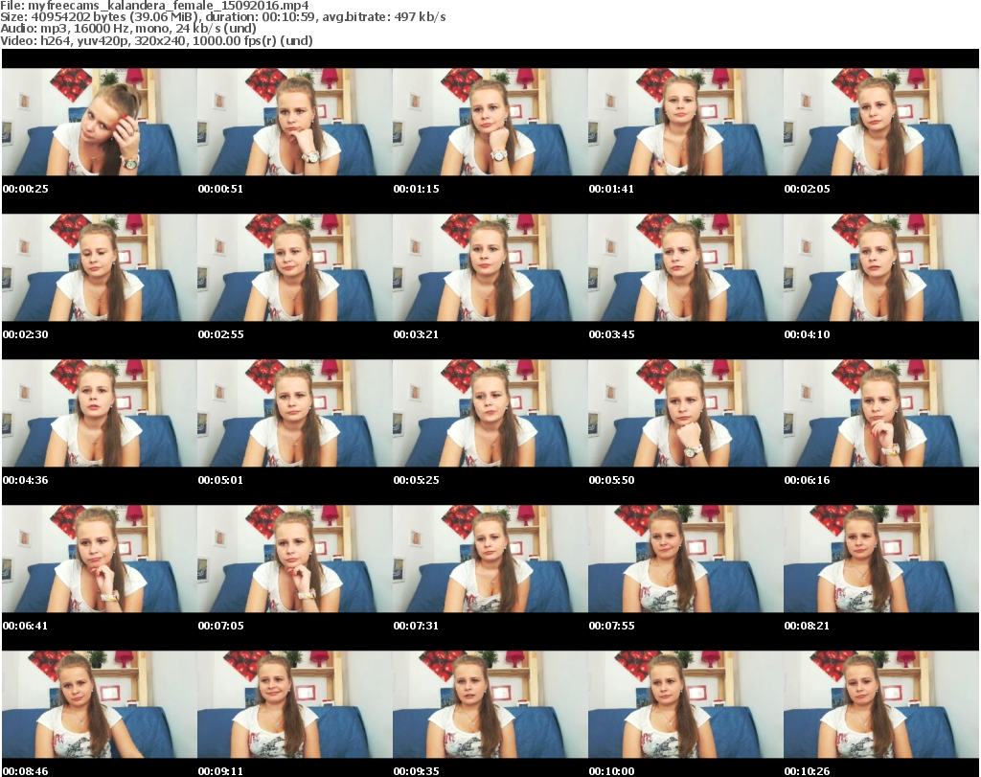The image size is (981, 777).
Task: Select the thumbnail stamped 00:04:10
Action: pyautogui.click(x=881, y=267)
